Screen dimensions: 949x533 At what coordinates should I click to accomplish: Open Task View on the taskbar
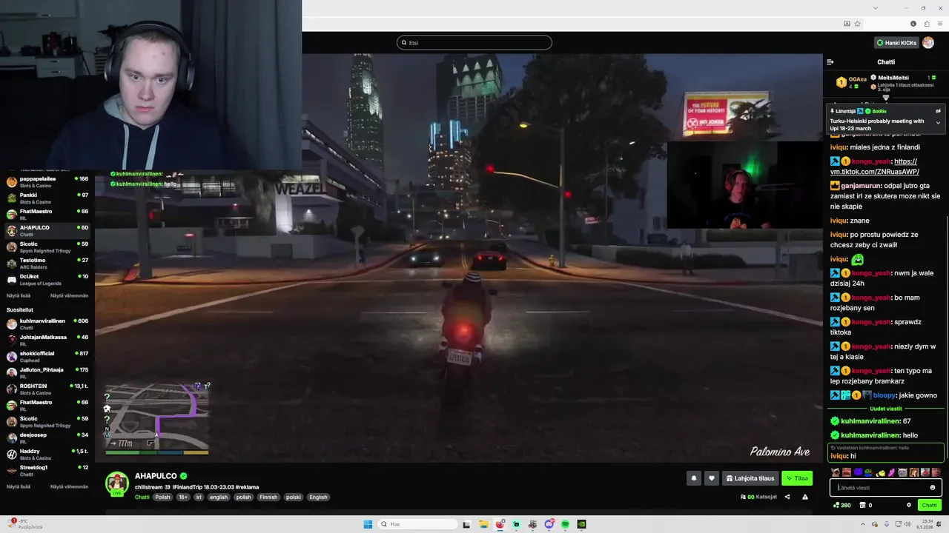pos(466,524)
